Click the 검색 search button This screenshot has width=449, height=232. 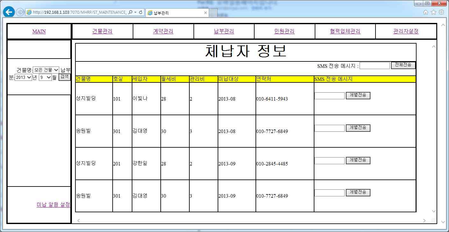(64, 77)
